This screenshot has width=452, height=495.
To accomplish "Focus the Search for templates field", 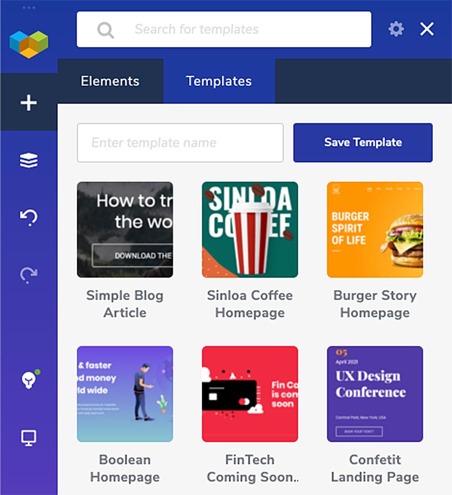I will tap(224, 29).
